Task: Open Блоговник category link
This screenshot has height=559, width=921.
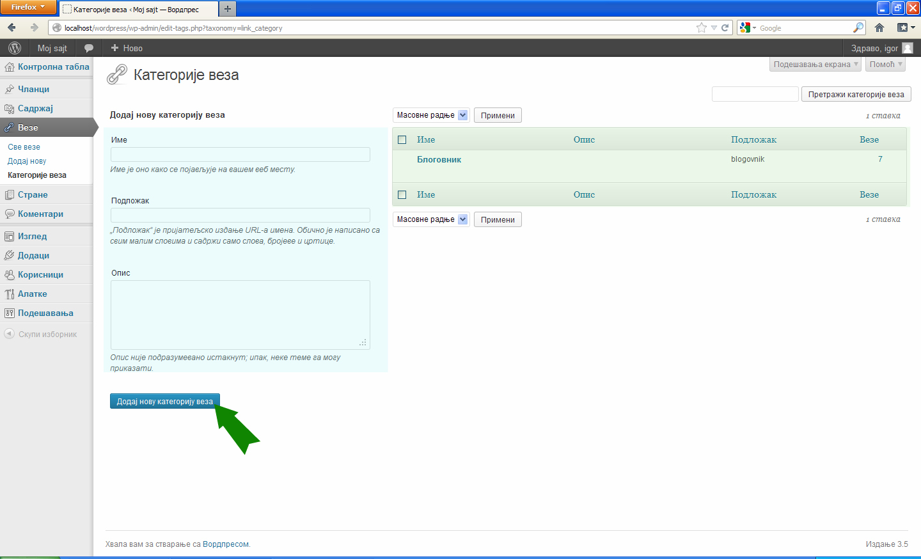Action: point(439,159)
